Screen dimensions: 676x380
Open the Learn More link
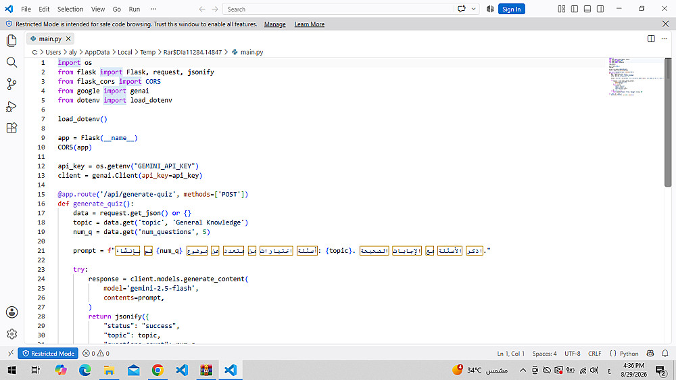pos(309,24)
